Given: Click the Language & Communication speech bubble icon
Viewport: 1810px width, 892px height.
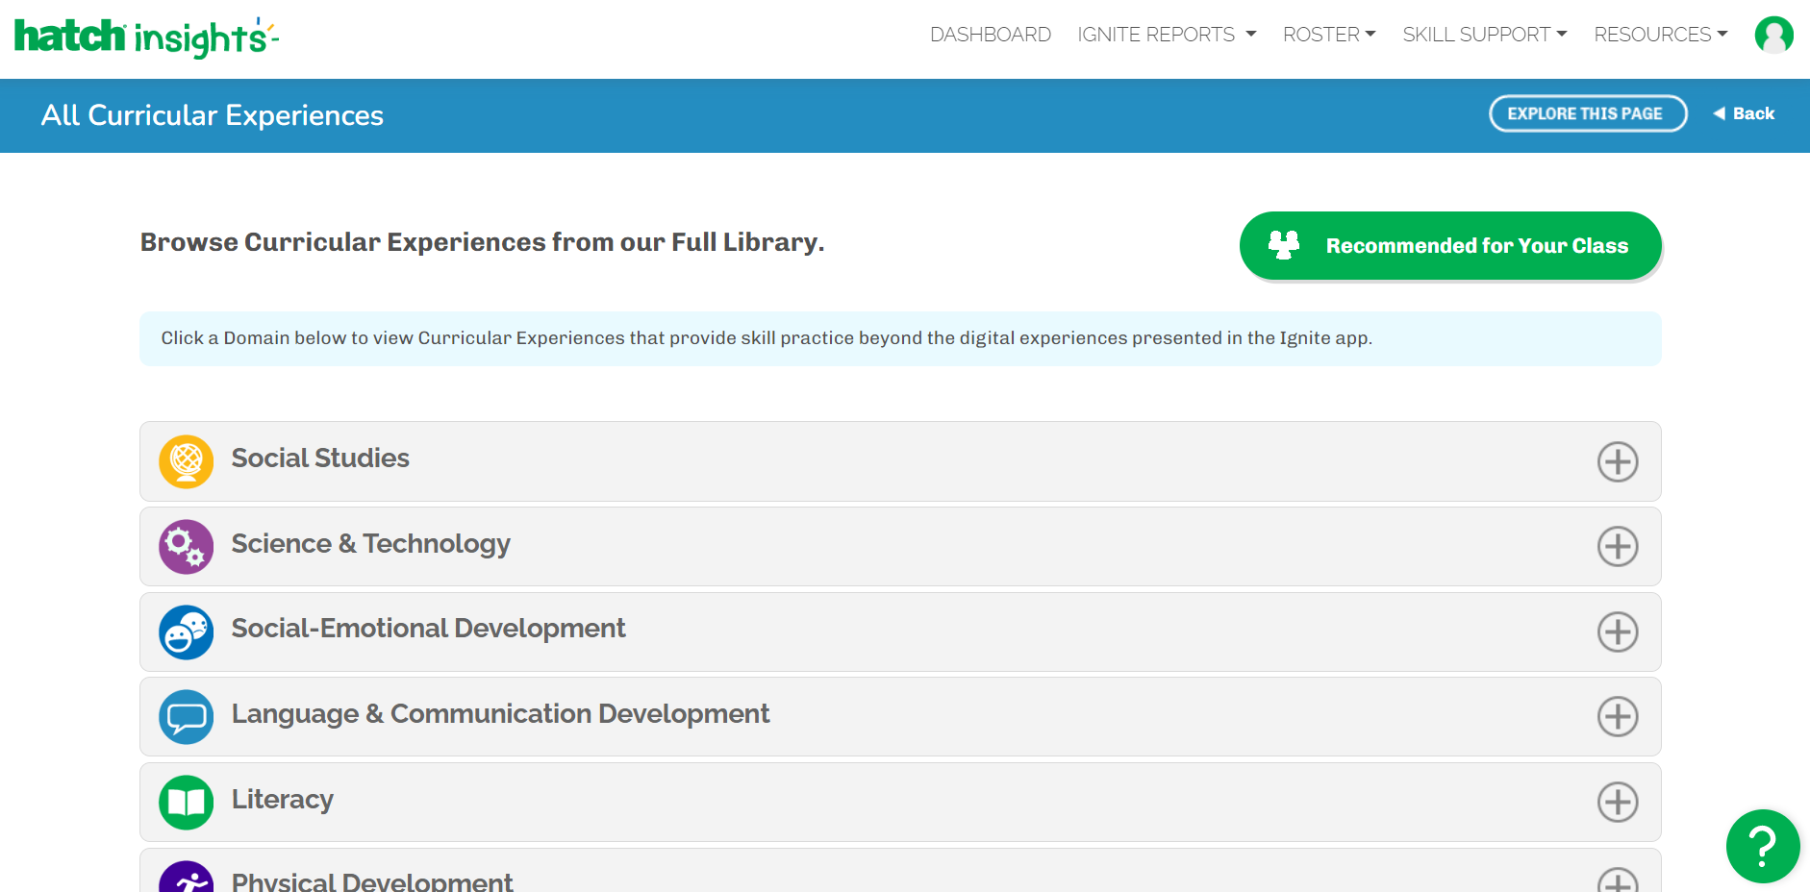Looking at the screenshot, I should [186, 717].
